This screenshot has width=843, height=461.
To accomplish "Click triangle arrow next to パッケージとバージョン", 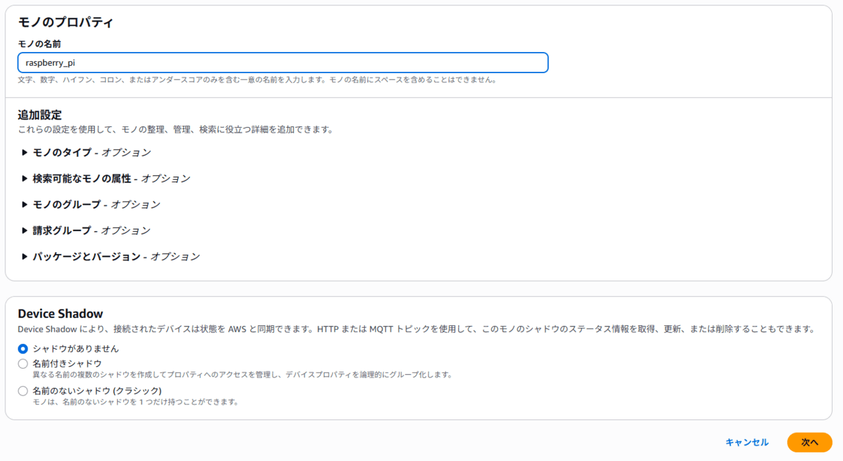I will point(24,257).
